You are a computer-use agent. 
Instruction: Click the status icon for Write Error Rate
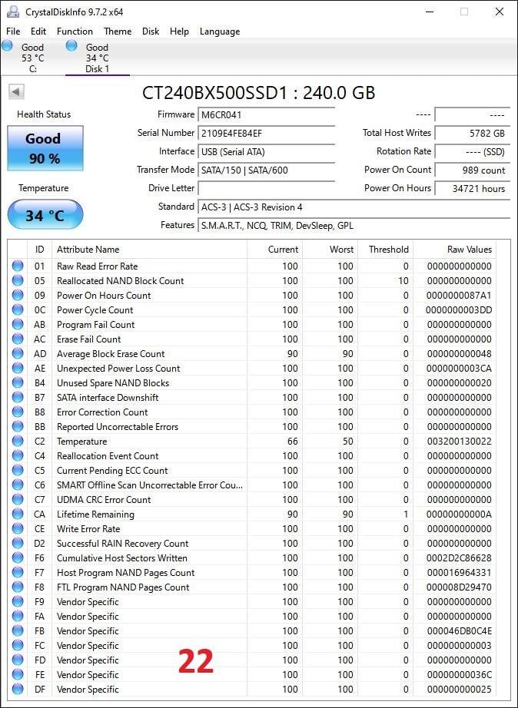18,529
